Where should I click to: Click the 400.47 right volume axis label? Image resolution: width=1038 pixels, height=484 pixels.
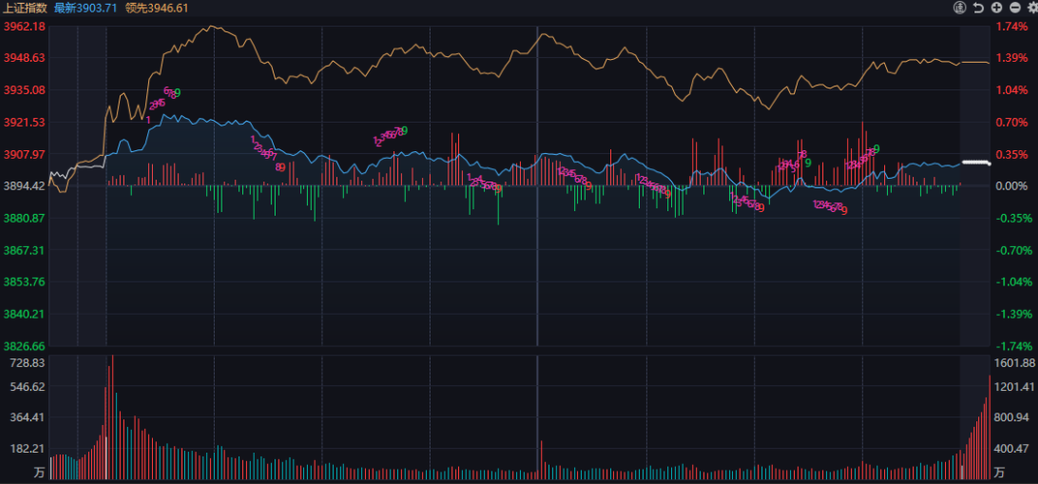(1014, 449)
